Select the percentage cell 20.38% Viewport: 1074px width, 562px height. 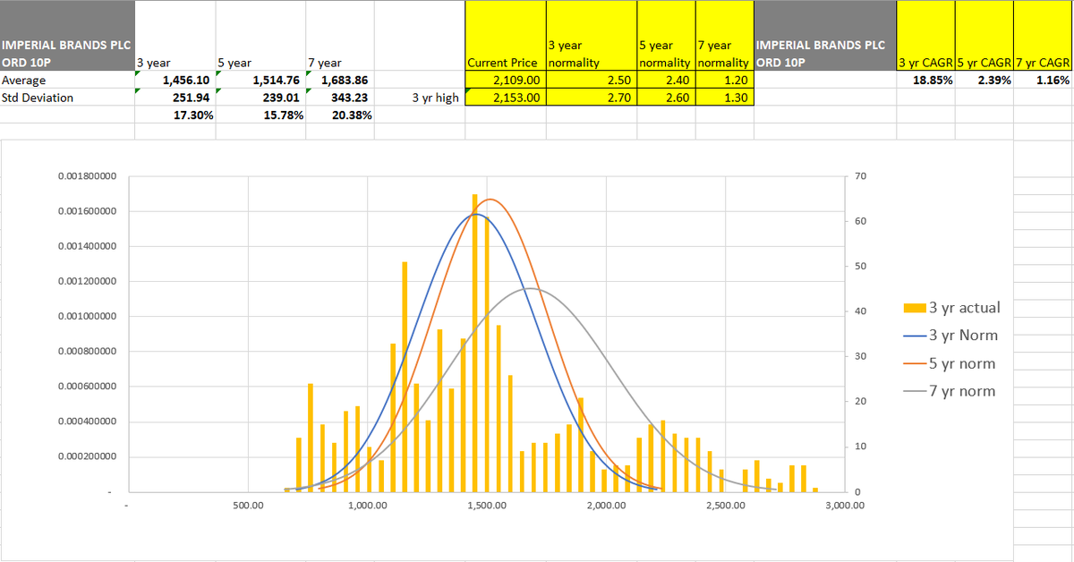340,115
